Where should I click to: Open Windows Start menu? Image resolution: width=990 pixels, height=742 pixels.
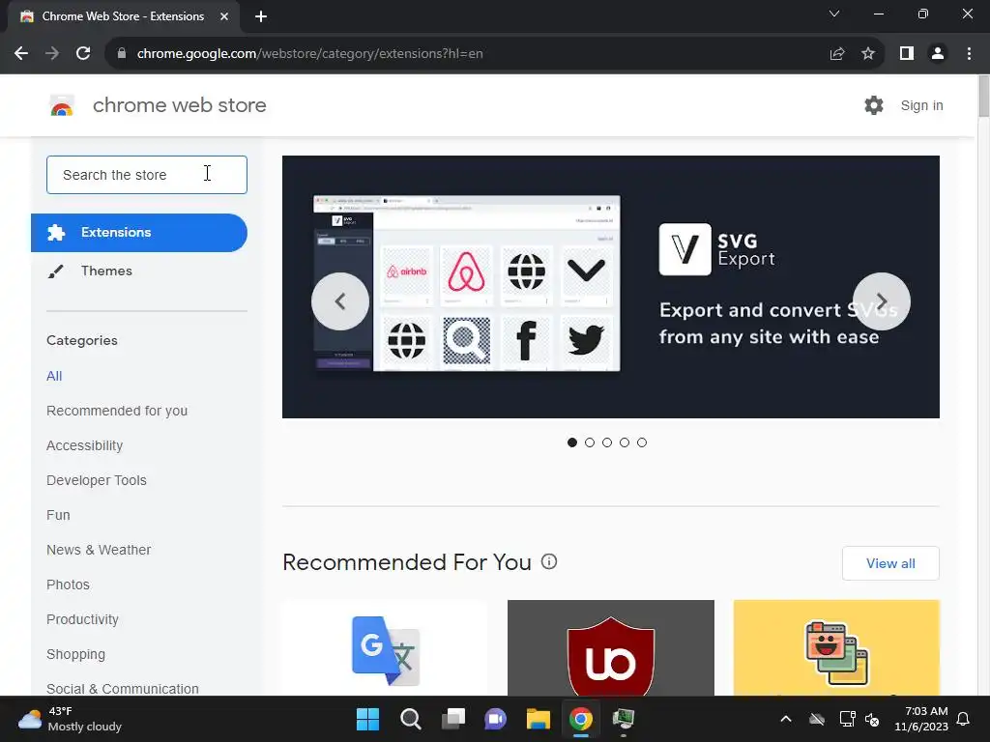click(x=367, y=719)
